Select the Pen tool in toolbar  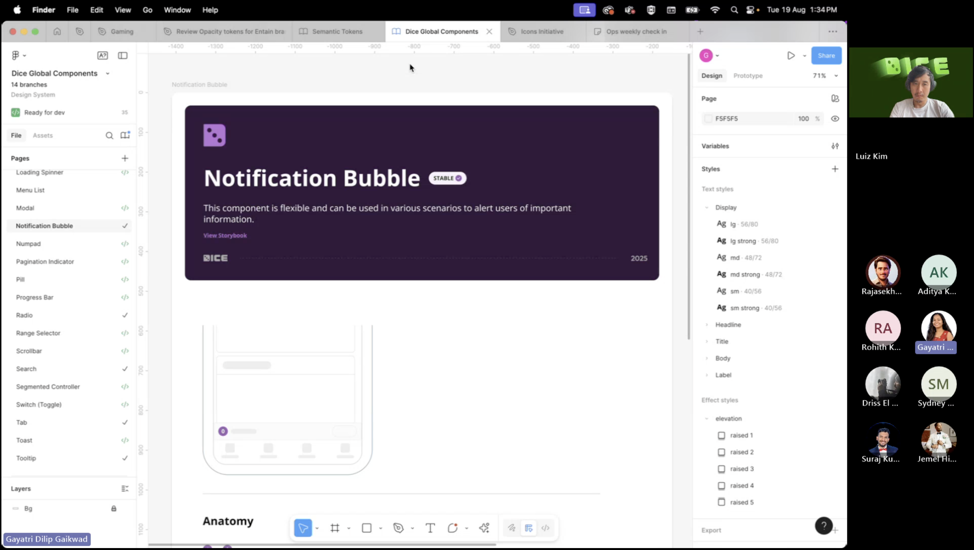[x=398, y=528]
